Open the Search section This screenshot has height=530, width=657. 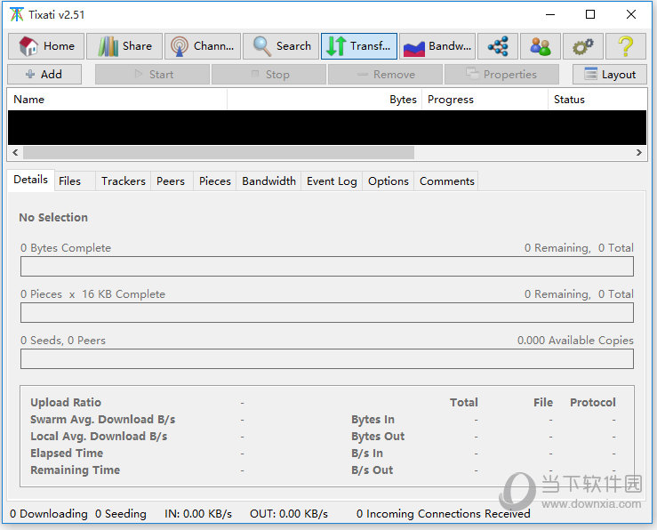281,46
